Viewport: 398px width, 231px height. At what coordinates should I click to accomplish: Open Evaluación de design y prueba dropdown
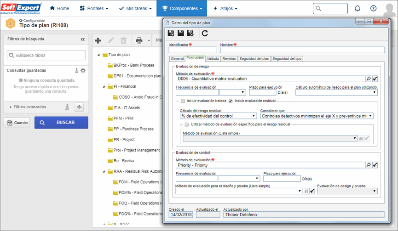(347, 191)
